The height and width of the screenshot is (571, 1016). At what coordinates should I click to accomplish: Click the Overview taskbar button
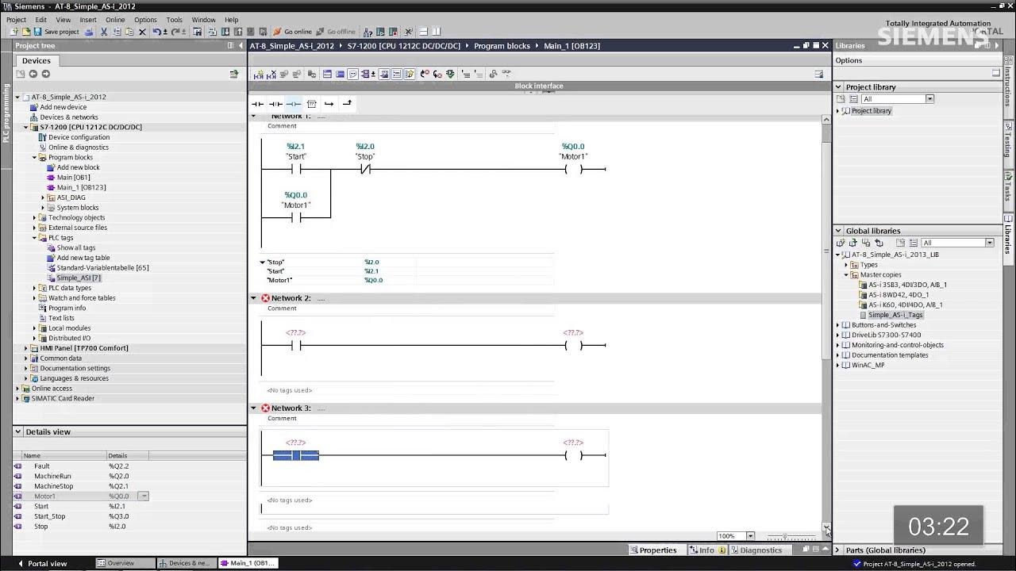click(x=125, y=564)
